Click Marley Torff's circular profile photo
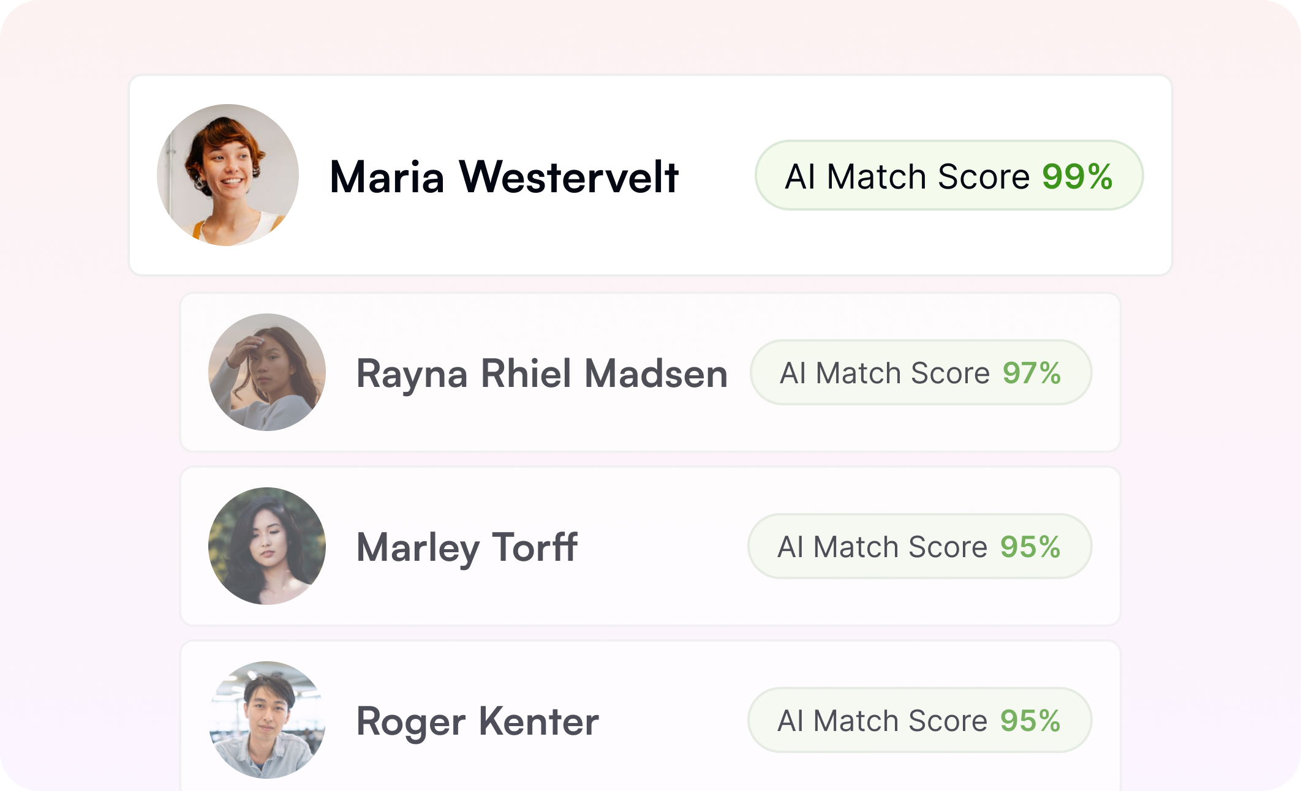The image size is (1301, 791). tap(267, 546)
